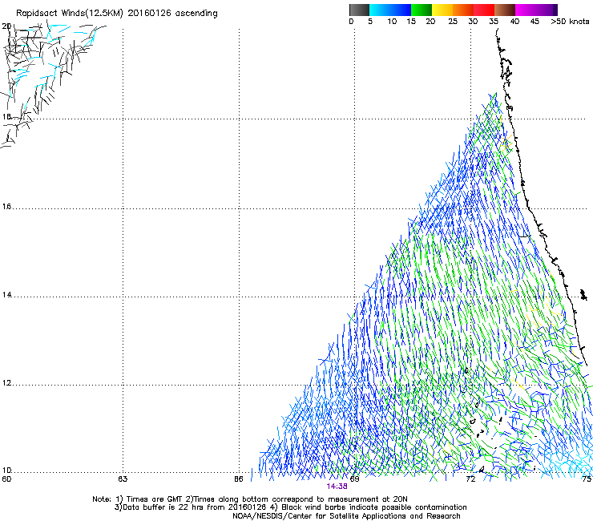
Task: Click the green 15–20 knots legend segment
Action: 422,10
